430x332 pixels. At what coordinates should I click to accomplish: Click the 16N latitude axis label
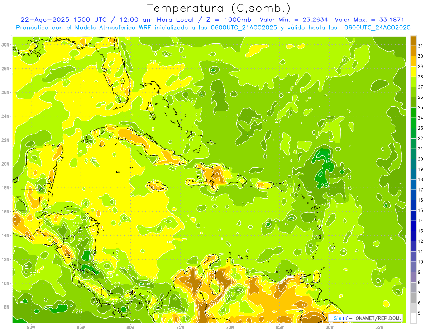6,212
